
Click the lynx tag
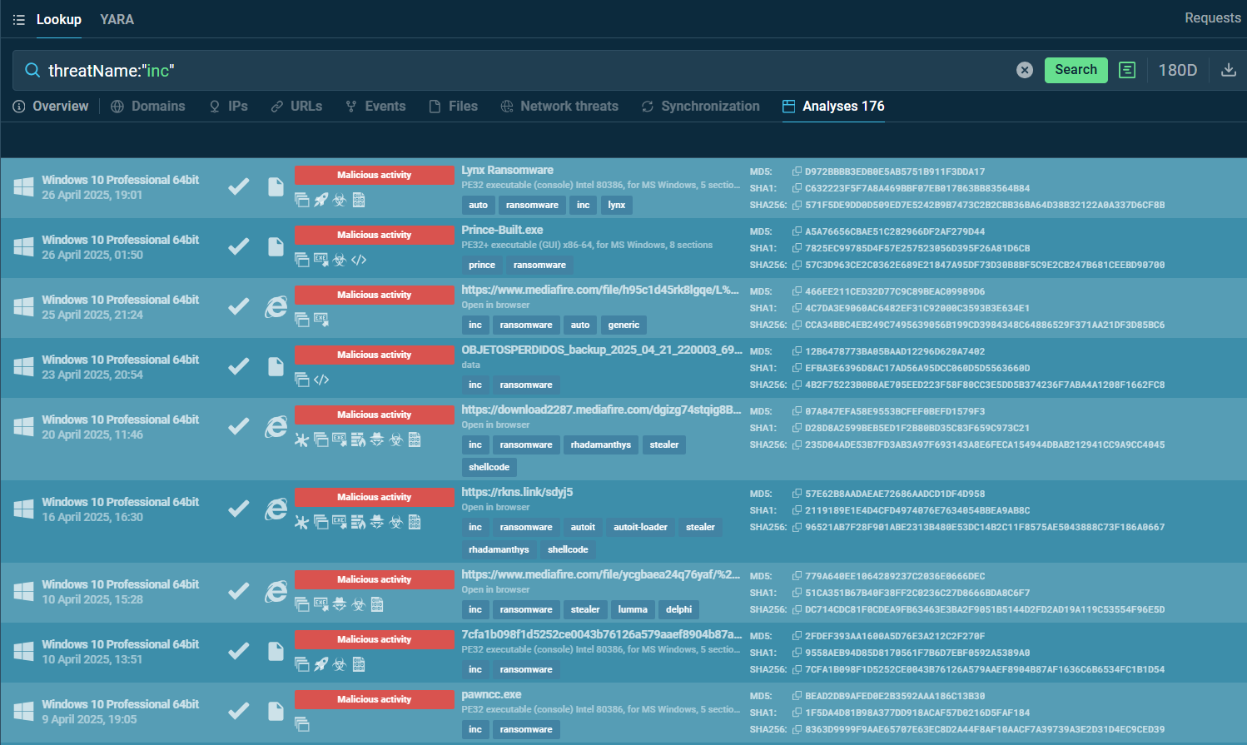(x=616, y=205)
